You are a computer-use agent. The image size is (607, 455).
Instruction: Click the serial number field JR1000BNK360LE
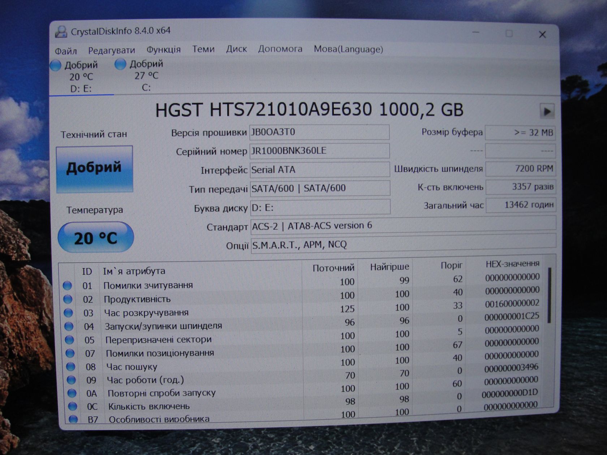click(x=320, y=151)
